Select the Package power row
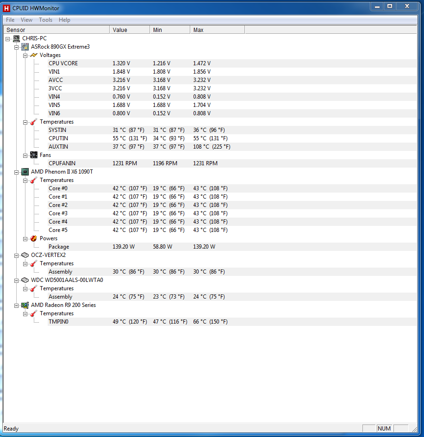This screenshot has width=424, height=437. coord(232,247)
